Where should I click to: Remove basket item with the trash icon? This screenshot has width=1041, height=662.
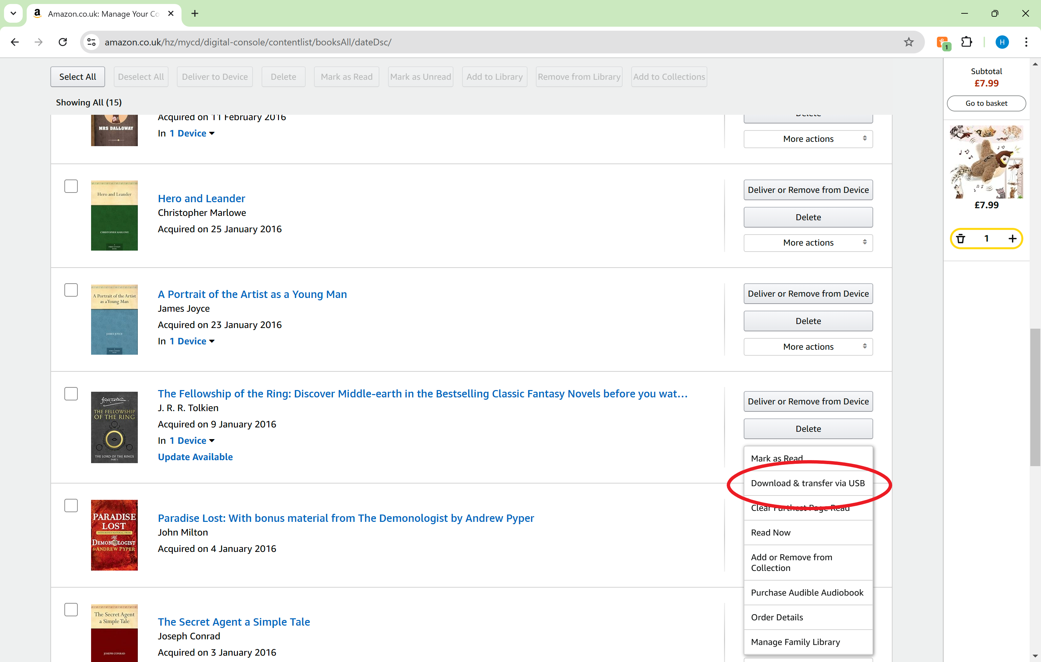(961, 238)
